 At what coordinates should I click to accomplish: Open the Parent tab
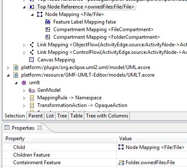[36, 116]
